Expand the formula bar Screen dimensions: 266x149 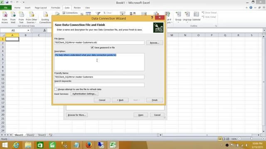click(264, 30)
